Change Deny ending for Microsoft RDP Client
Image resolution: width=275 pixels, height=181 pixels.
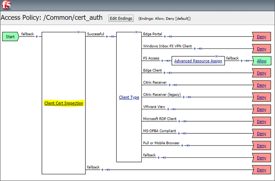(x=261, y=122)
